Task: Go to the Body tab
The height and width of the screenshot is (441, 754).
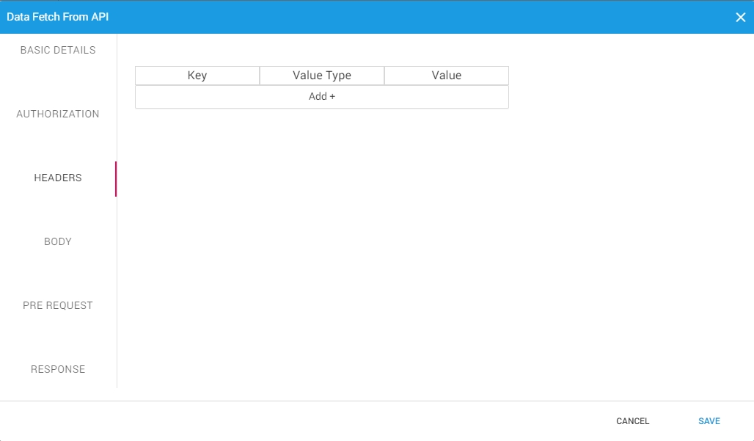Action: click(x=58, y=241)
